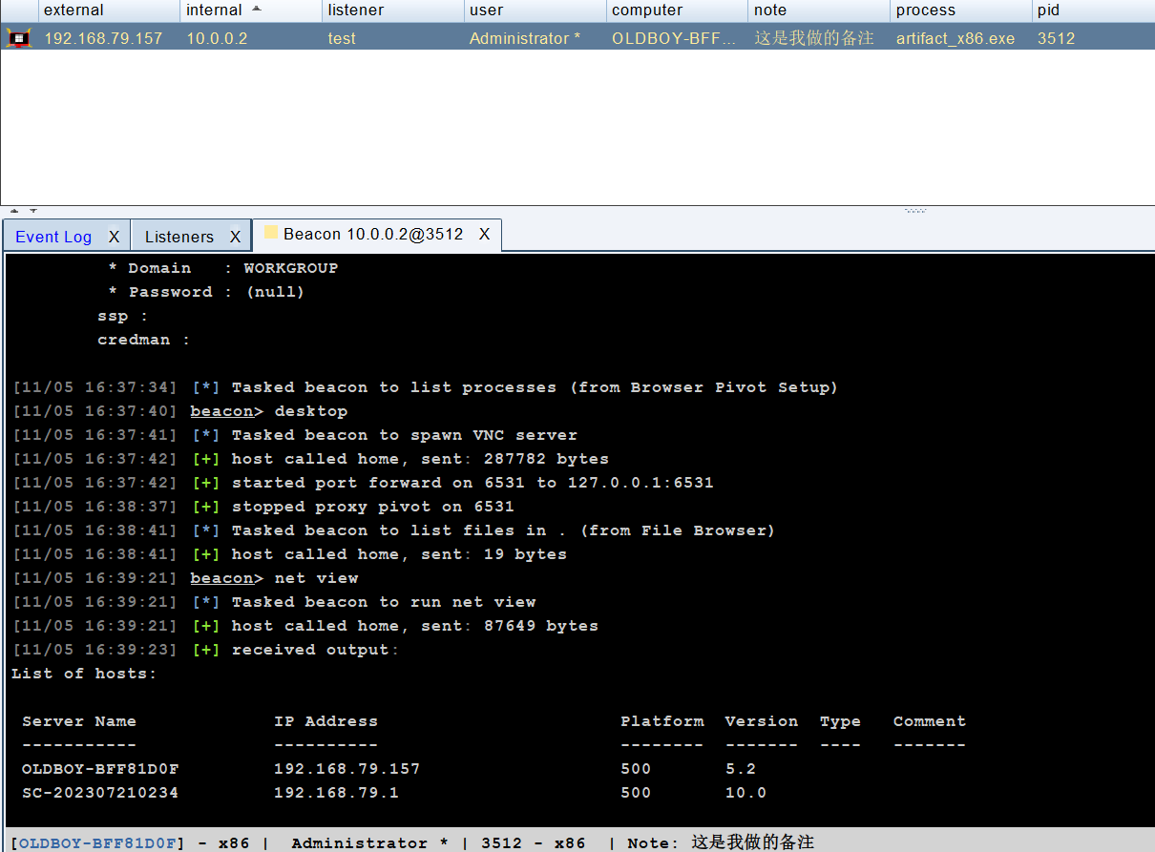Click the expand-down arrow on the split pane divider
The image size is (1155, 852).
pyautogui.click(x=33, y=211)
